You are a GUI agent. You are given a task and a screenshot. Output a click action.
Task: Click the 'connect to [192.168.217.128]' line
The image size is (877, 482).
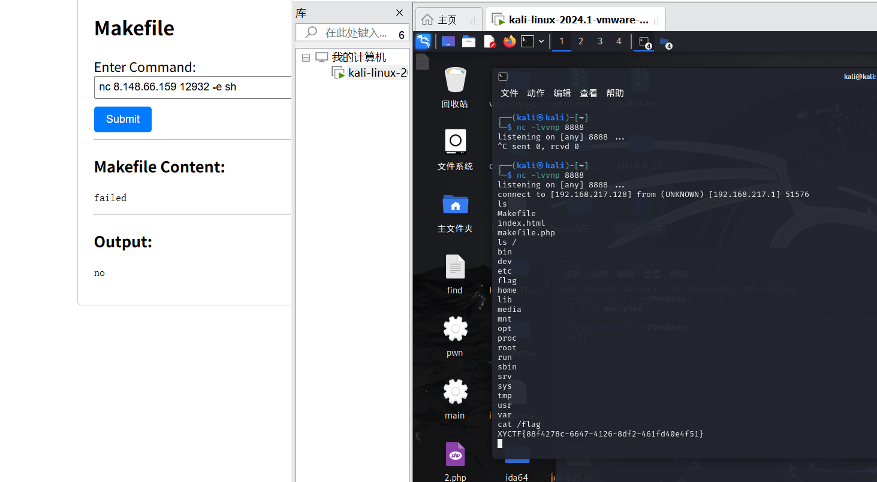tap(653, 194)
